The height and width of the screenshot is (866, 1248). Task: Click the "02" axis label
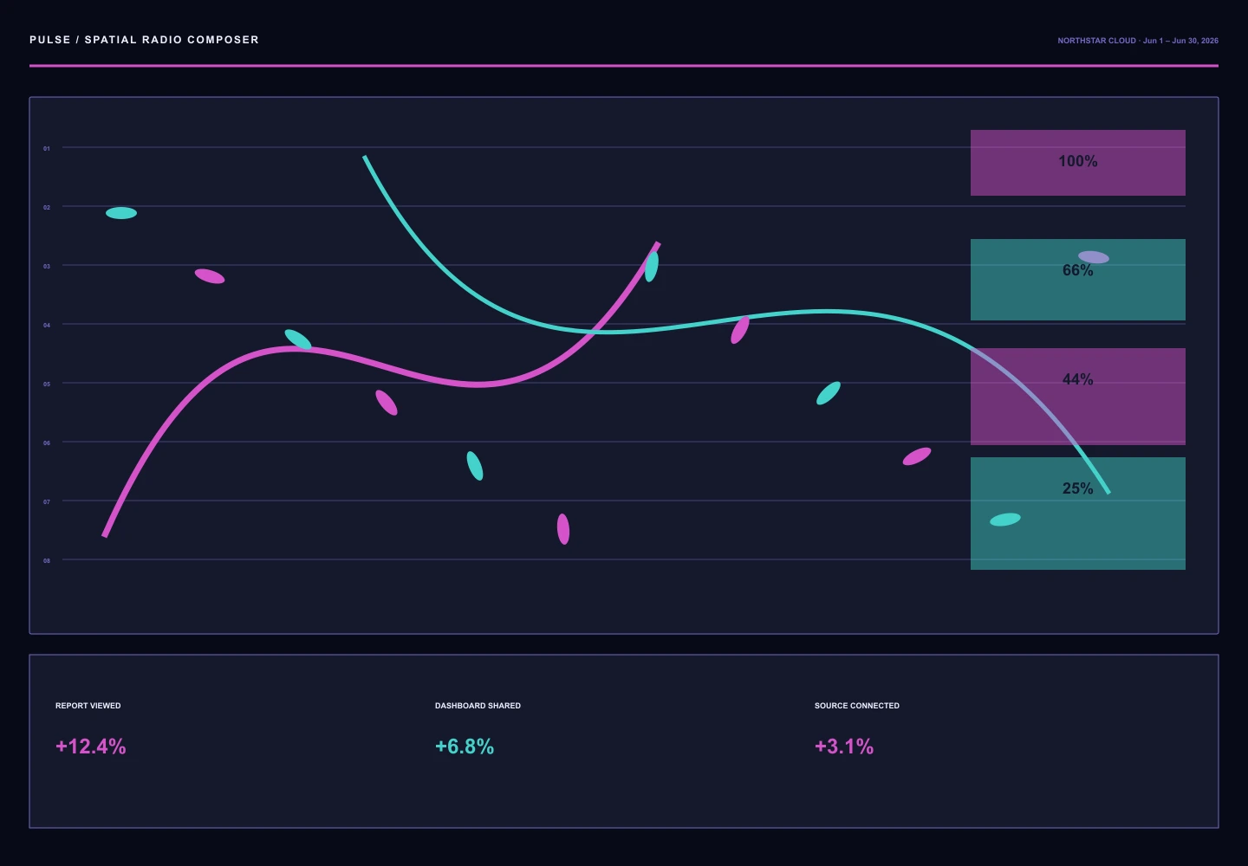pyautogui.click(x=47, y=208)
